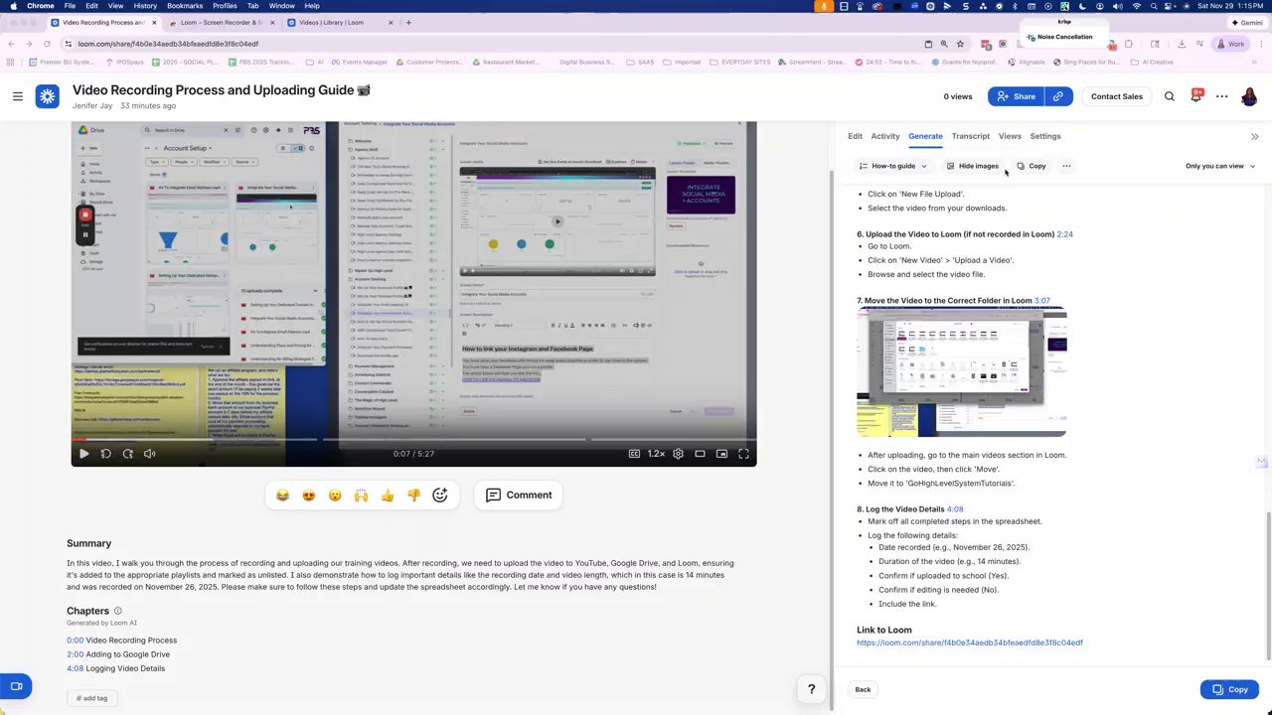The image size is (1272, 715).
Task: Enable picture-in-picture mode
Action: tap(721, 454)
